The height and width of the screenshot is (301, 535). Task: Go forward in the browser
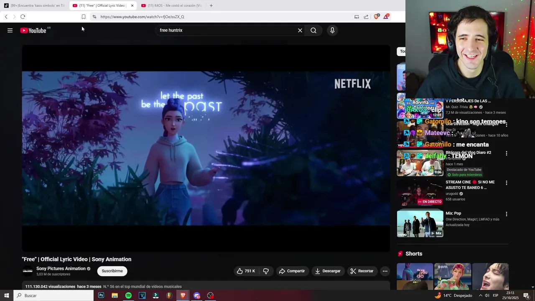(14, 17)
